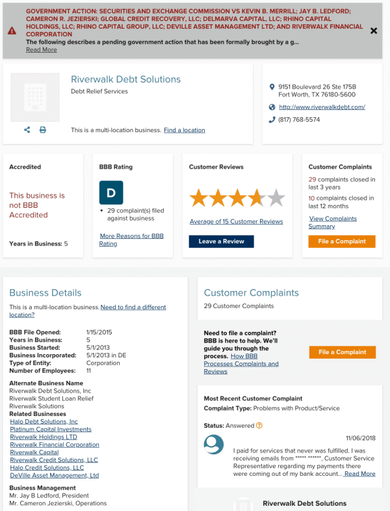Screen dimensions: 390x511
Task: Click the 'Years in Business: 5' text in Accredited card
Action: click(x=38, y=243)
